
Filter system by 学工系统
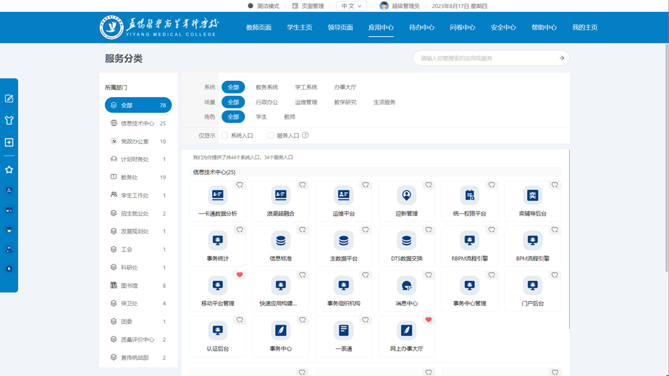306,87
